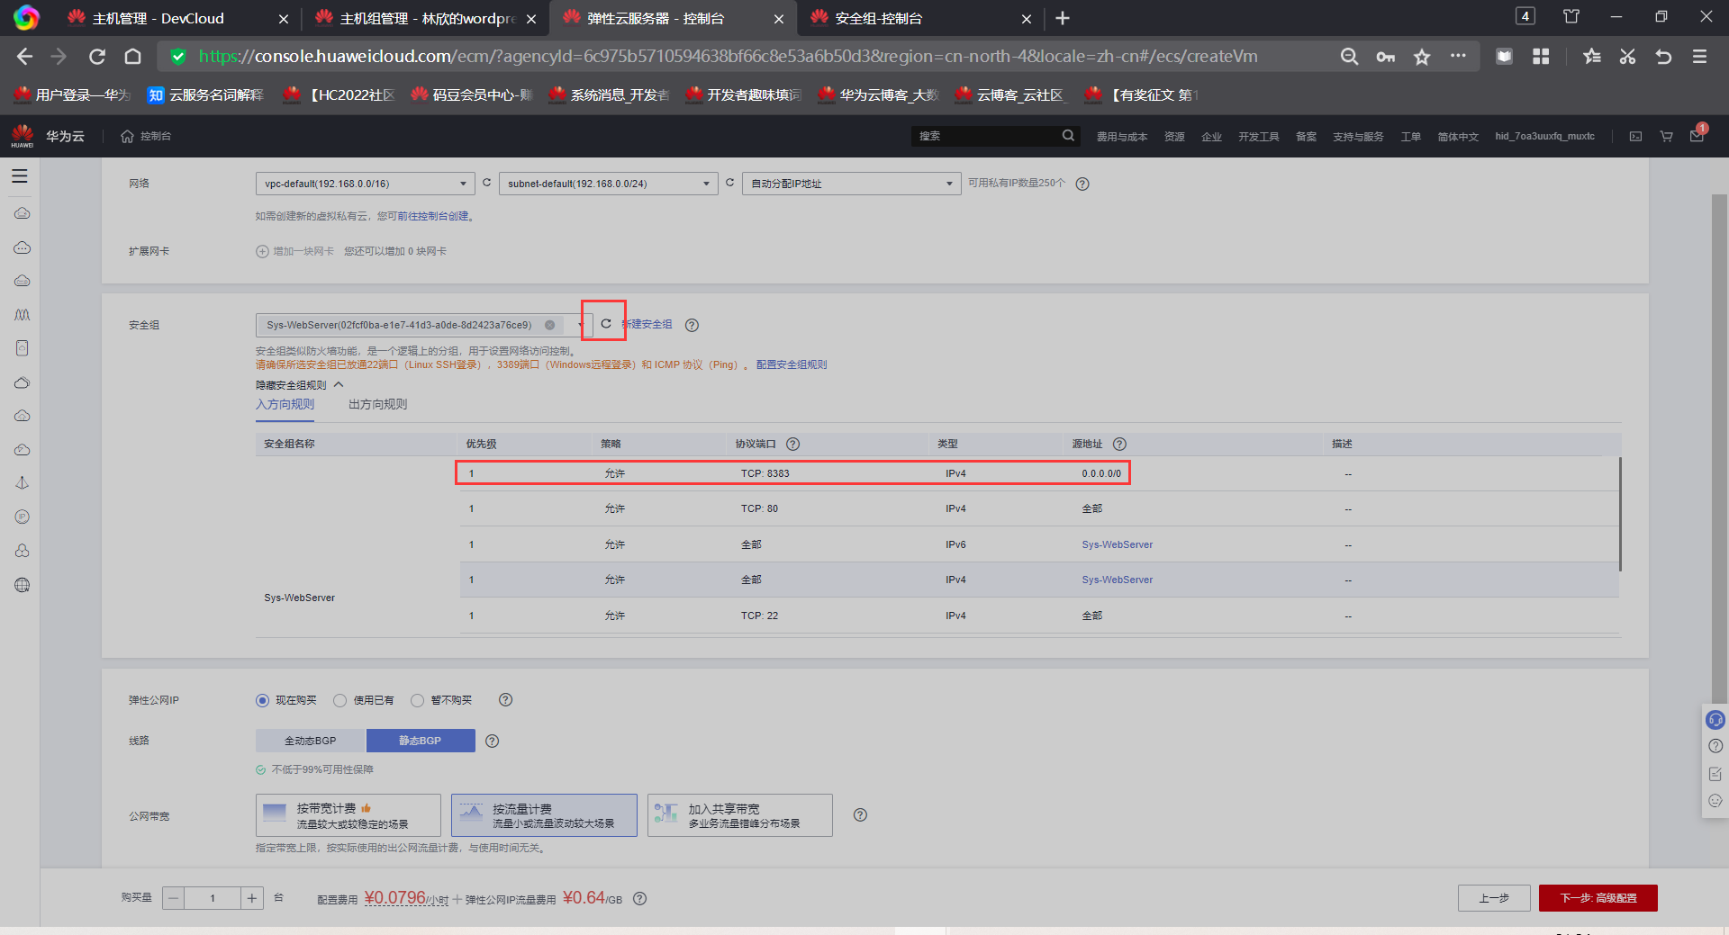Screen dimensions: 1729x935
Task: Open the browser apps grid icon
Action: (x=1541, y=57)
